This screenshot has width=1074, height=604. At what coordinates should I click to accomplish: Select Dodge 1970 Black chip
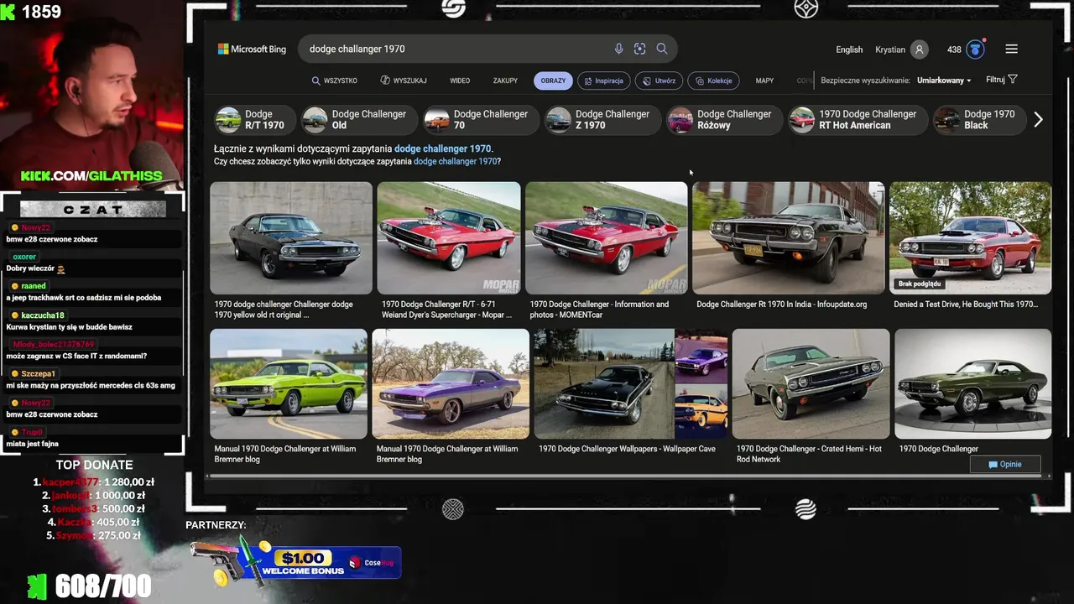[x=978, y=120]
